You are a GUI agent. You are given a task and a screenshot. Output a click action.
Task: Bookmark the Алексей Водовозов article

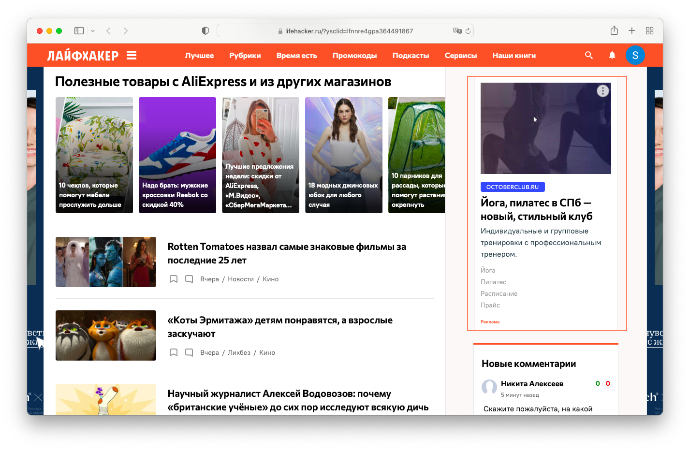[x=173, y=425]
